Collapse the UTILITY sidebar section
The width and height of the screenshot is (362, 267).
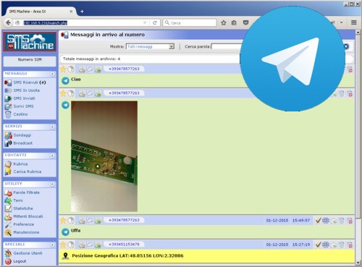[52, 185]
